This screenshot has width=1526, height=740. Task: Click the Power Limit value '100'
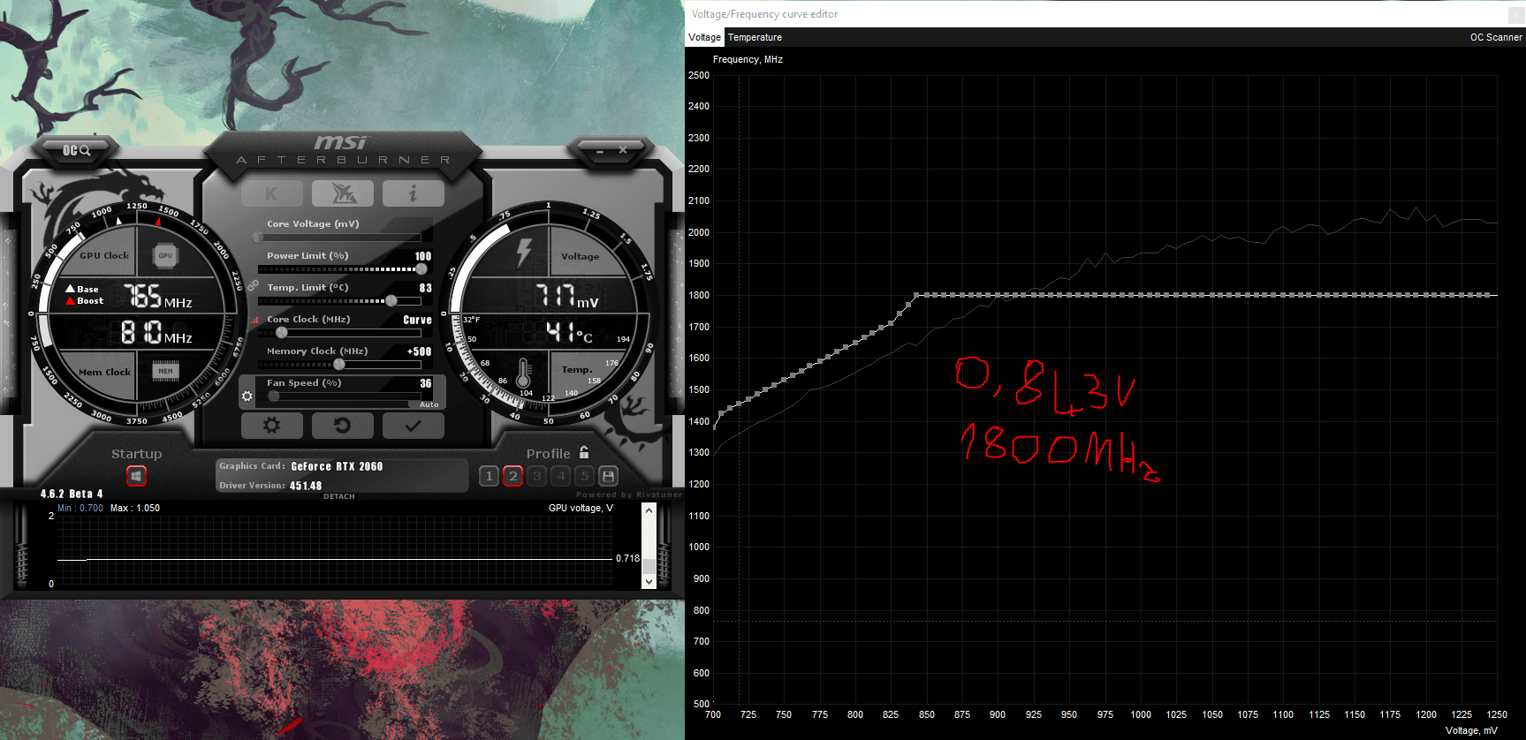click(x=423, y=256)
